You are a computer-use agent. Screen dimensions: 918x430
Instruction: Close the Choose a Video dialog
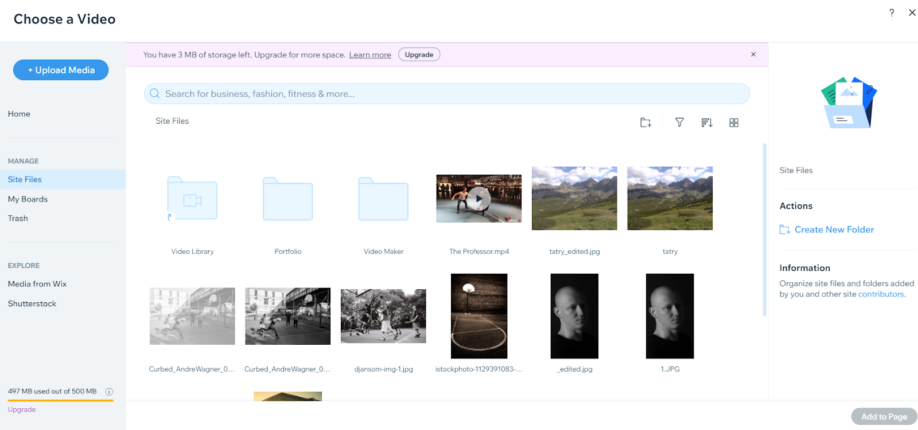click(x=912, y=13)
